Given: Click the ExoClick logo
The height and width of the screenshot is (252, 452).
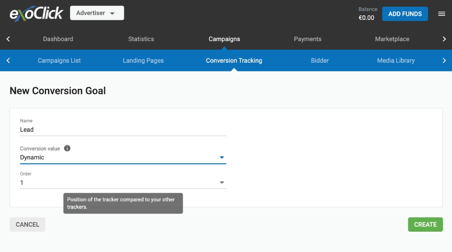Looking at the screenshot, I should point(36,14).
